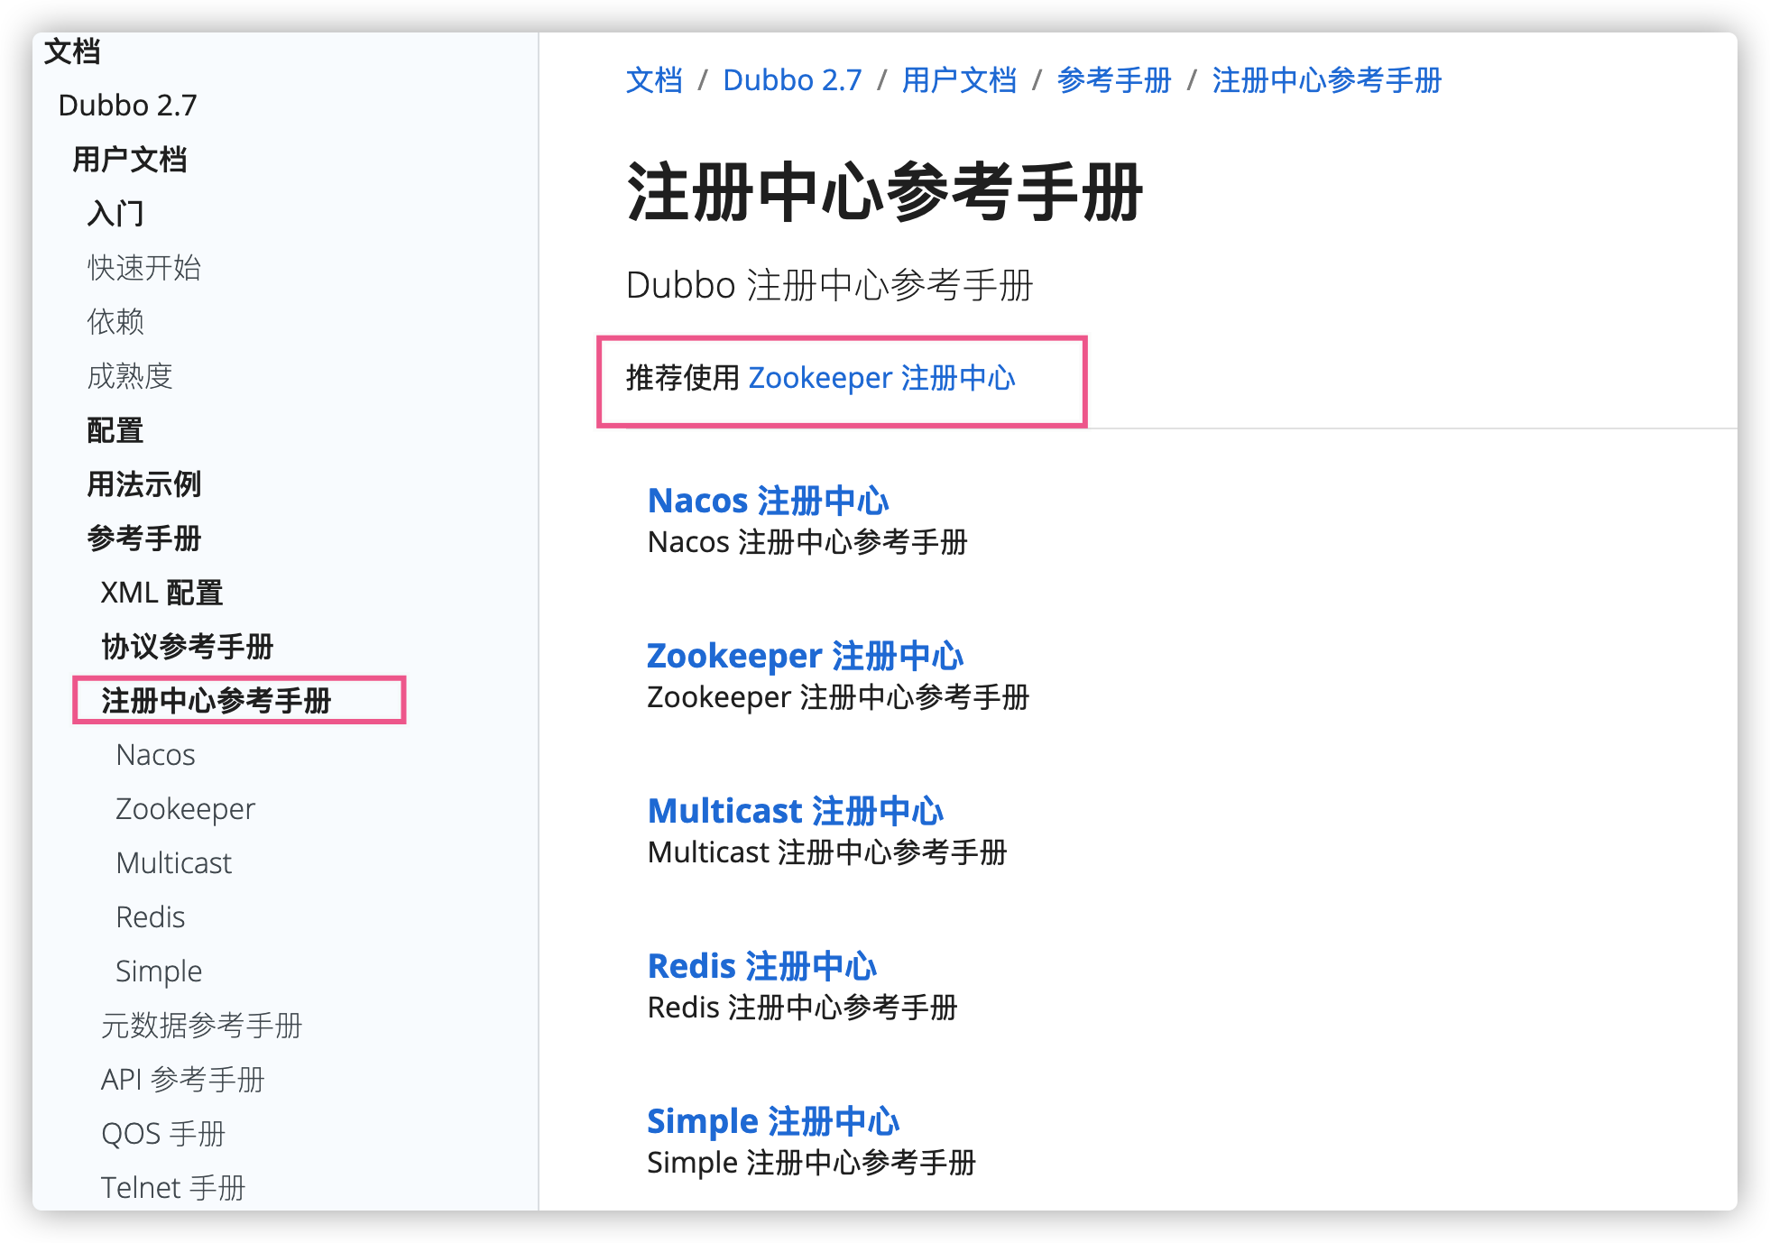Viewport: 1770px width, 1243px height.
Task: Expand 协议参考手册 in the sidebar
Action: pyautogui.click(x=187, y=647)
